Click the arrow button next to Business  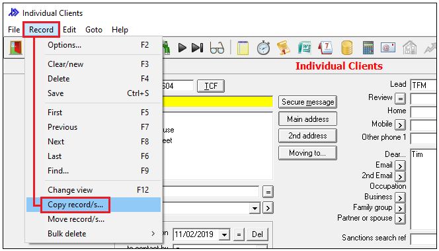click(x=401, y=198)
